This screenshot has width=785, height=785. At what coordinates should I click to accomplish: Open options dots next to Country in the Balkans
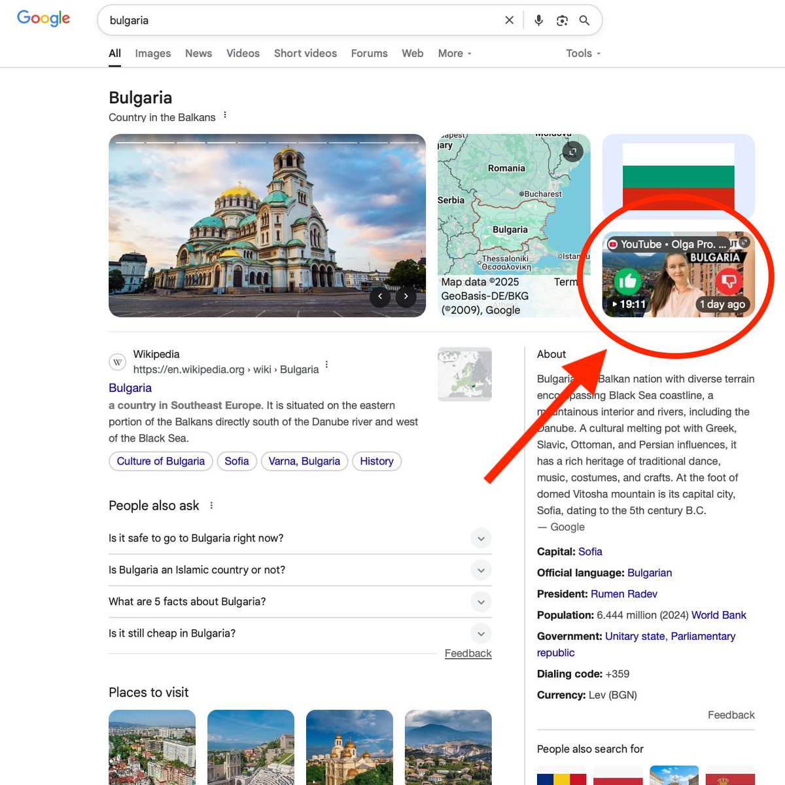(x=225, y=115)
